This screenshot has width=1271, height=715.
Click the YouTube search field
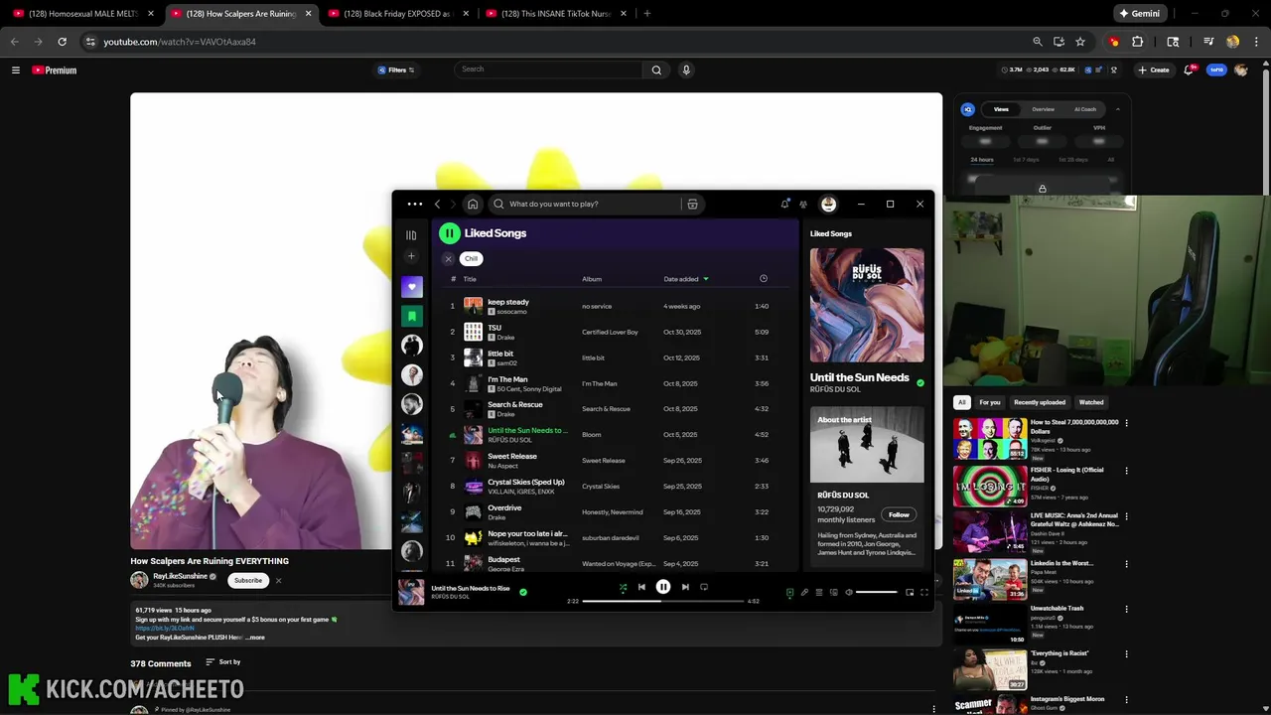click(549, 70)
